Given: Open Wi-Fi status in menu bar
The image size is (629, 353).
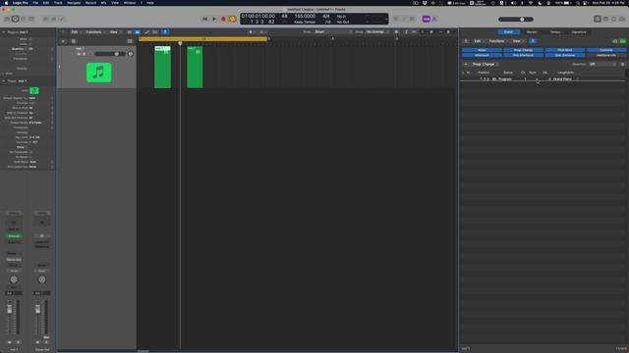Looking at the screenshot, I should [x=531, y=3].
